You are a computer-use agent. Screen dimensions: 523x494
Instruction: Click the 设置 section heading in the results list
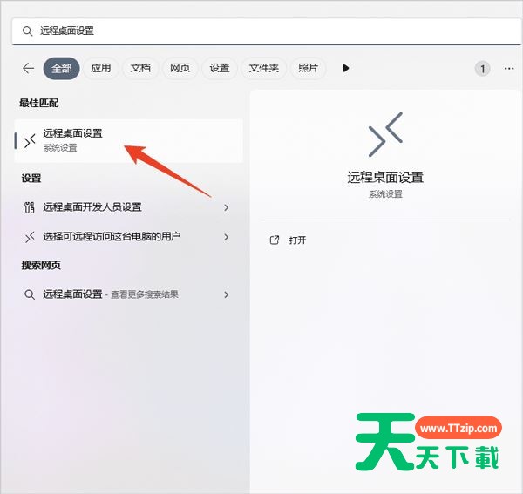coord(31,179)
